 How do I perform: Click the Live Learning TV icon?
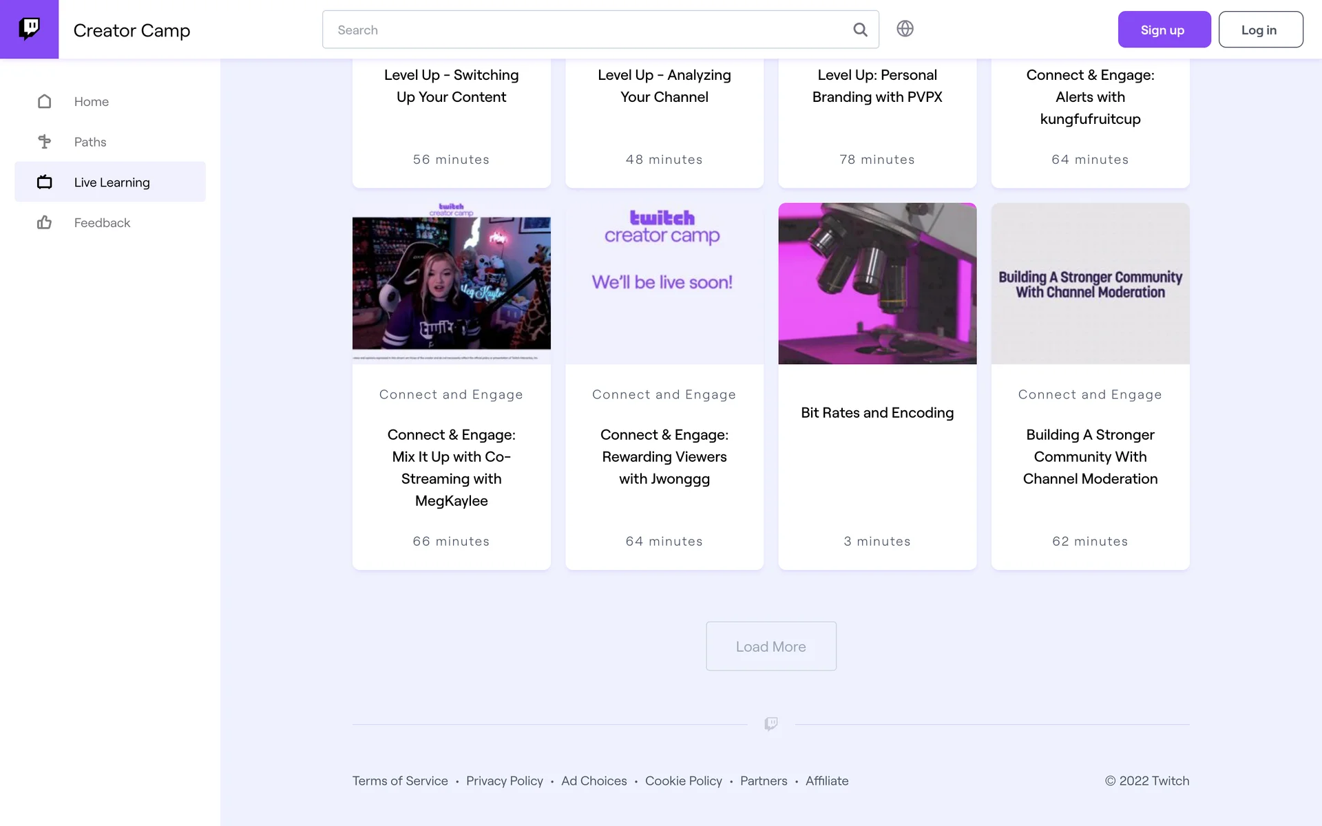tap(45, 182)
